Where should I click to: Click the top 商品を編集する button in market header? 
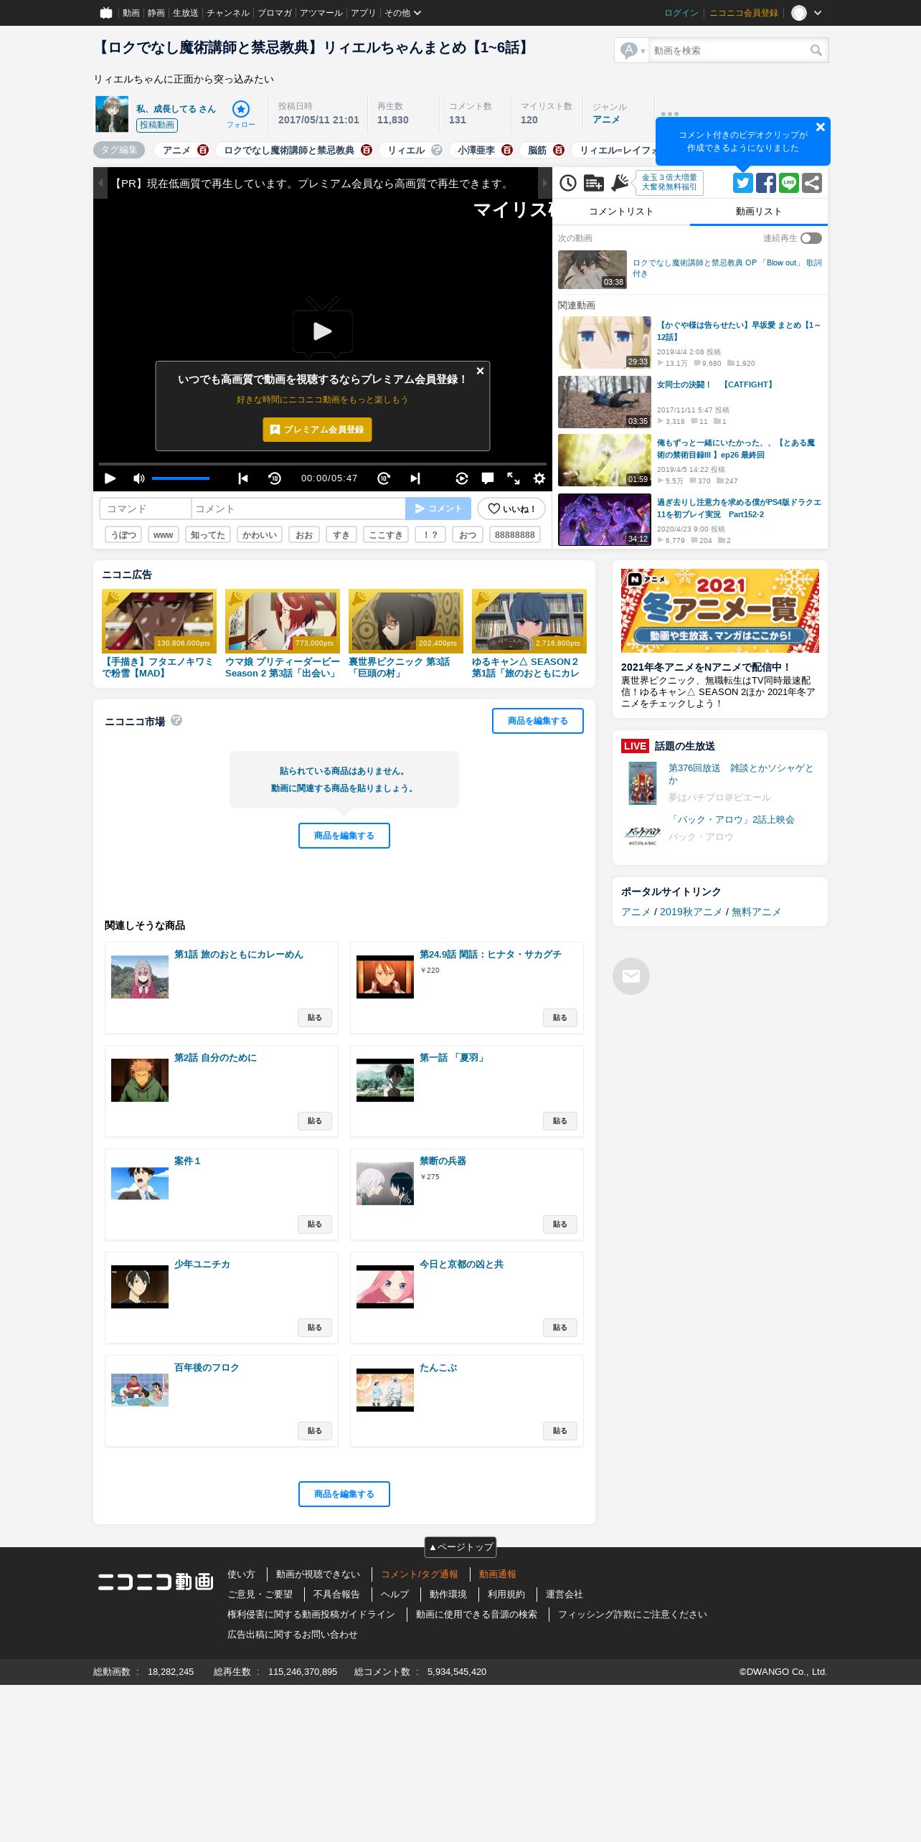538,721
